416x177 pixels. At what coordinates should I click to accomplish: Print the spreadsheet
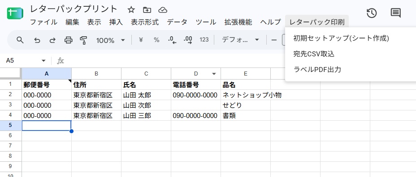[x=69, y=40]
